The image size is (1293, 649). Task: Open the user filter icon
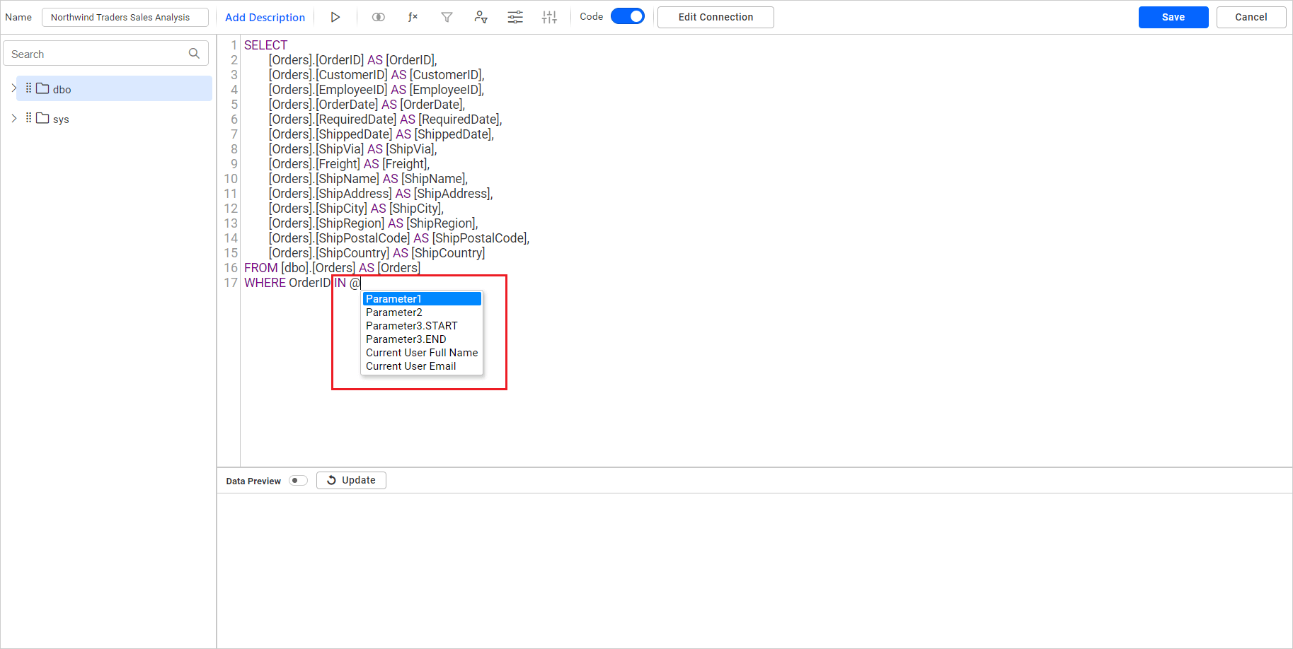point(481,17)
